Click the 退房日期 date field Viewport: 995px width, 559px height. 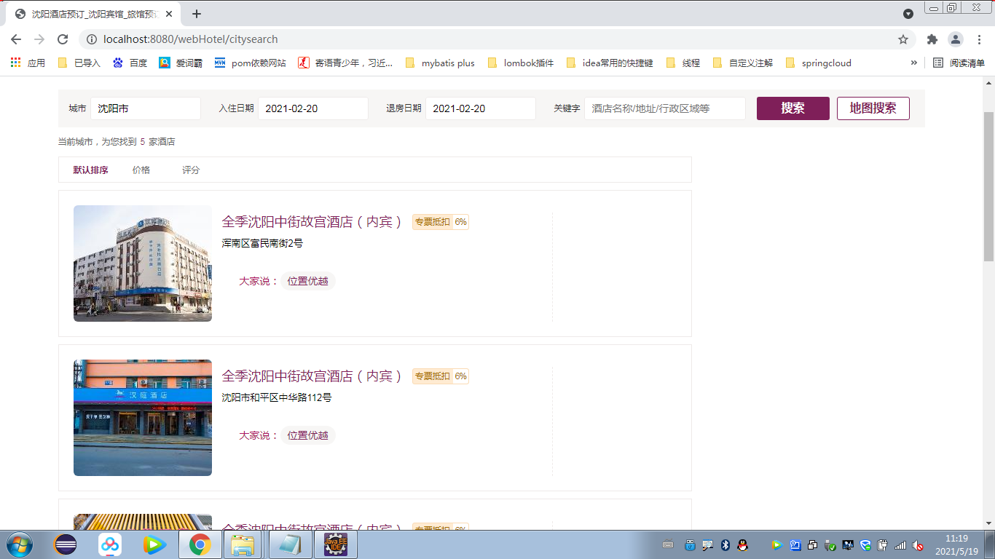[x=481, y=108]
